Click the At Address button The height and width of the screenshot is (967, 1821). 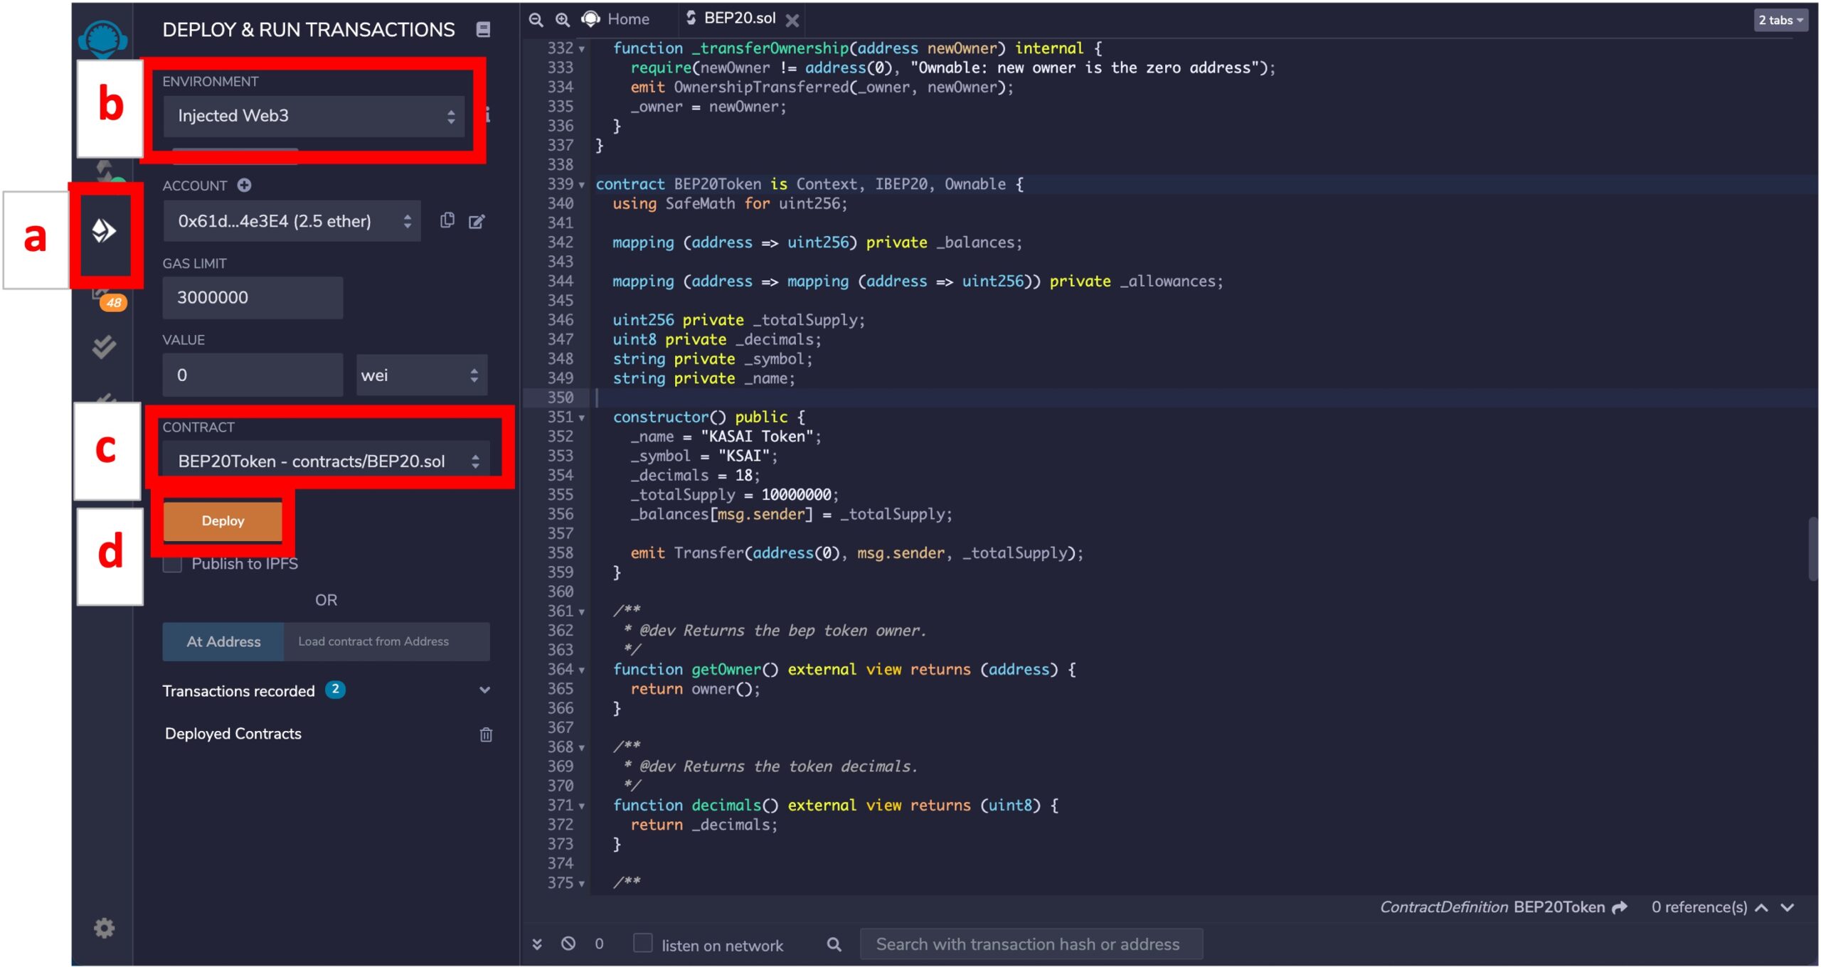[223, 641]
